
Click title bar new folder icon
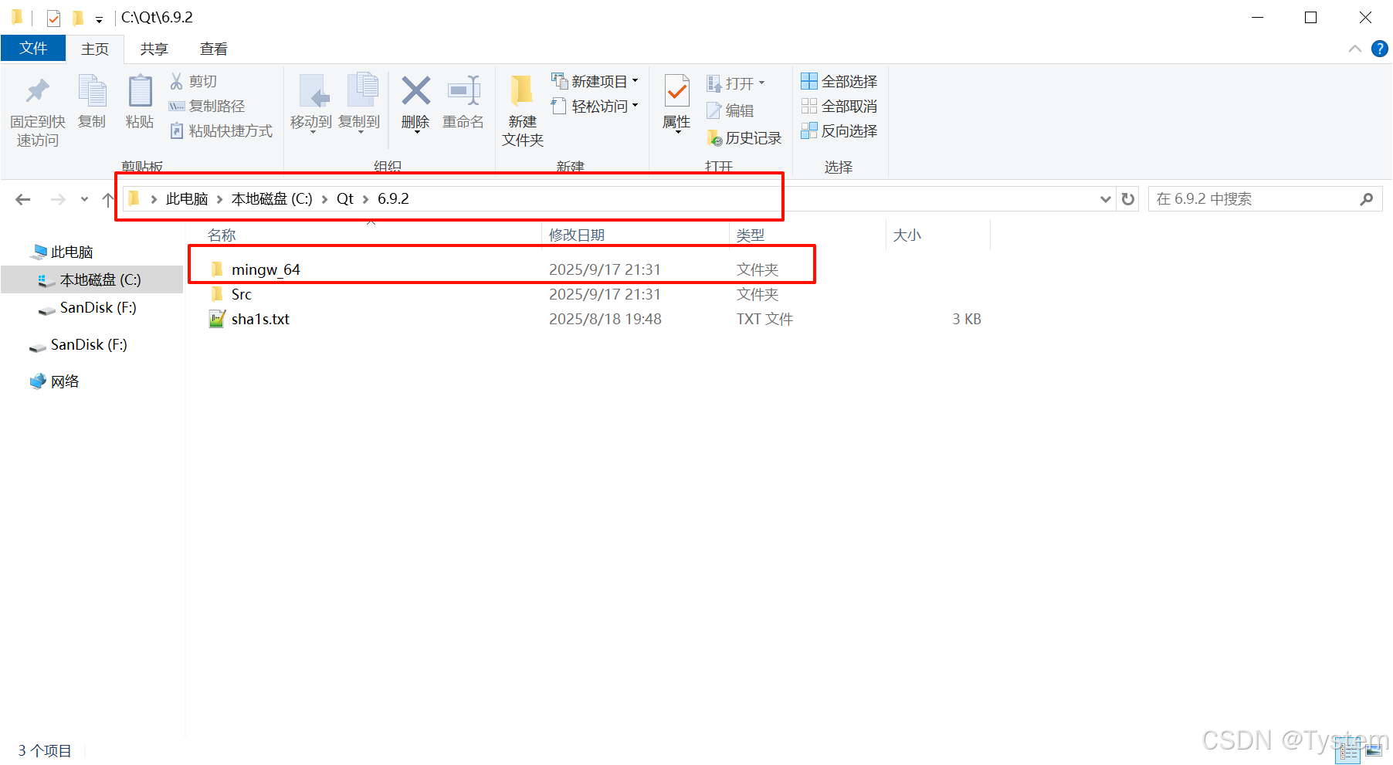click(77, 18)
